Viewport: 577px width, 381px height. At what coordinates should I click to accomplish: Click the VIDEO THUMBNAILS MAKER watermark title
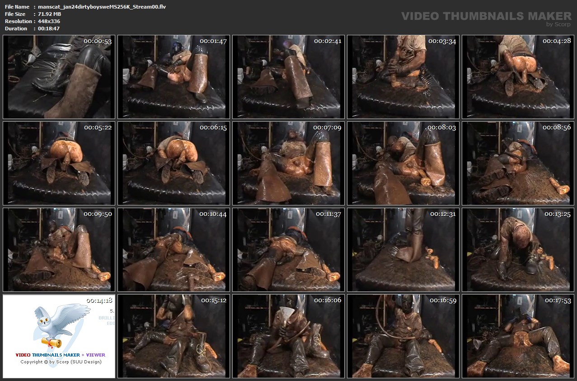tap(486, 16)
